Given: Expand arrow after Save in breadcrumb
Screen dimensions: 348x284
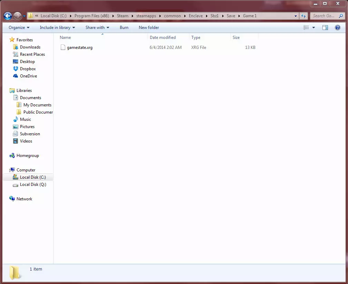Looking at the screenshot, I should (239, 16).
